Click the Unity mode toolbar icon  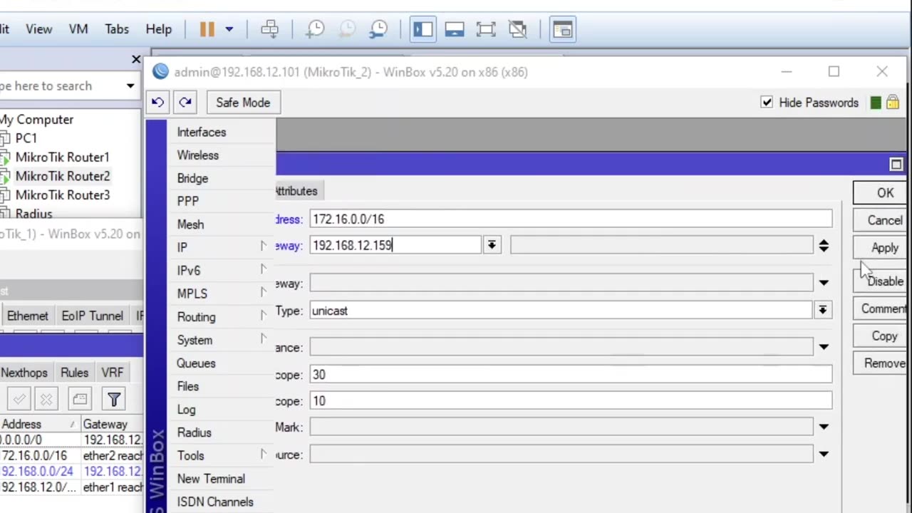[518, 29]
